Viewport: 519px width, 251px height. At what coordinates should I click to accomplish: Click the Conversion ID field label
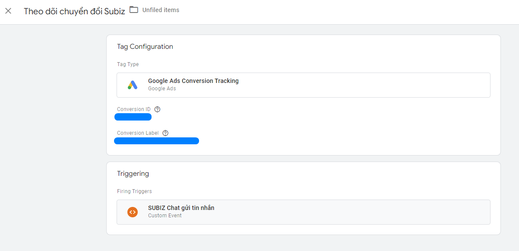pyautogui.click(x=134, y=109)
